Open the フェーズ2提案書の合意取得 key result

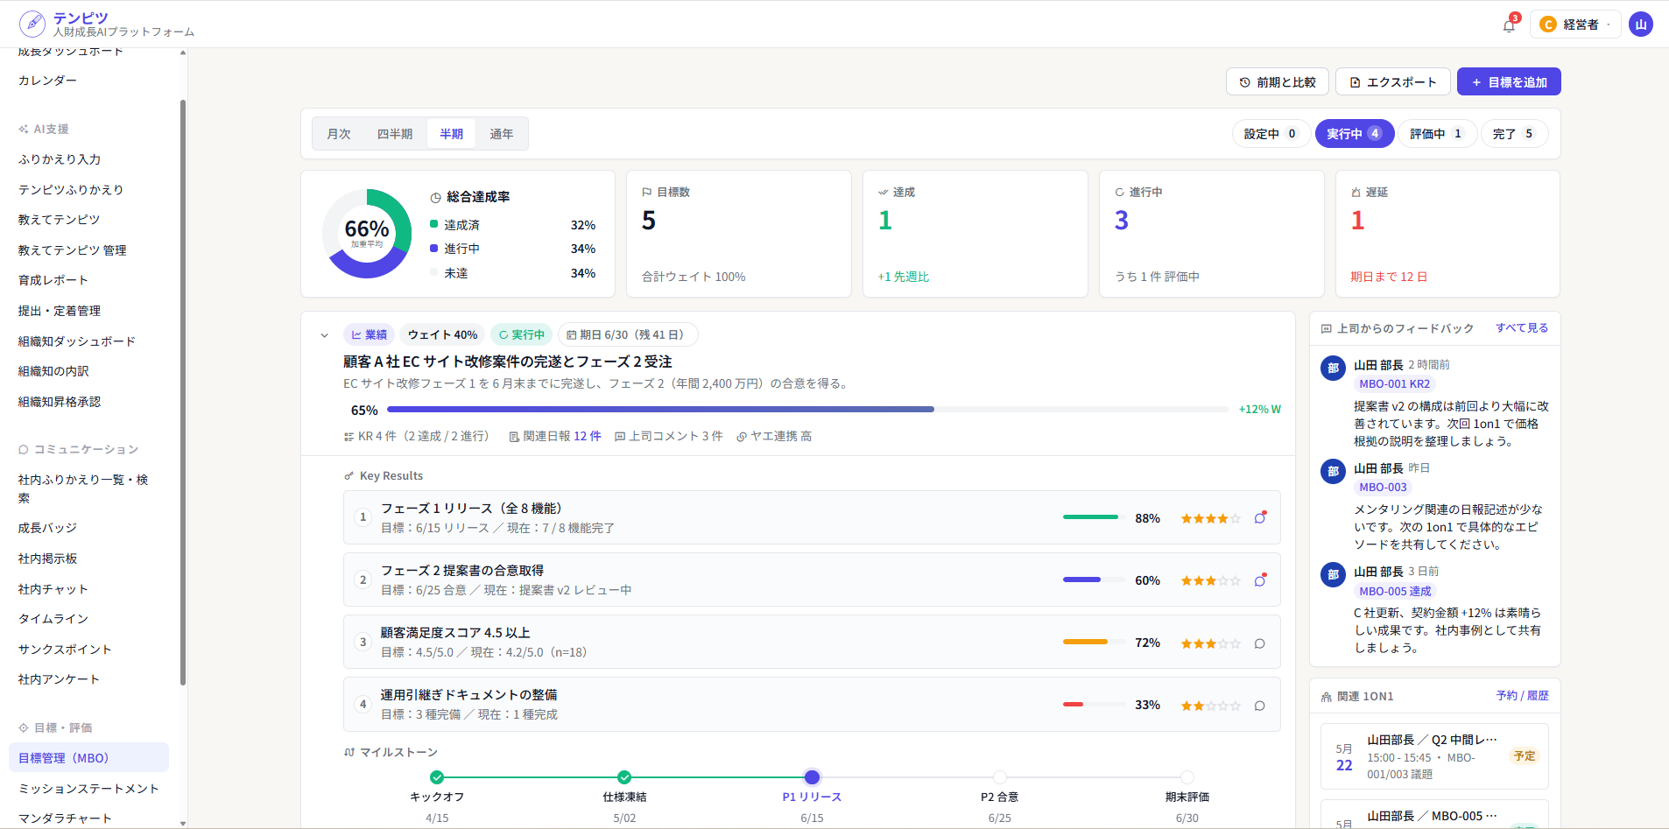coord(812,580)
